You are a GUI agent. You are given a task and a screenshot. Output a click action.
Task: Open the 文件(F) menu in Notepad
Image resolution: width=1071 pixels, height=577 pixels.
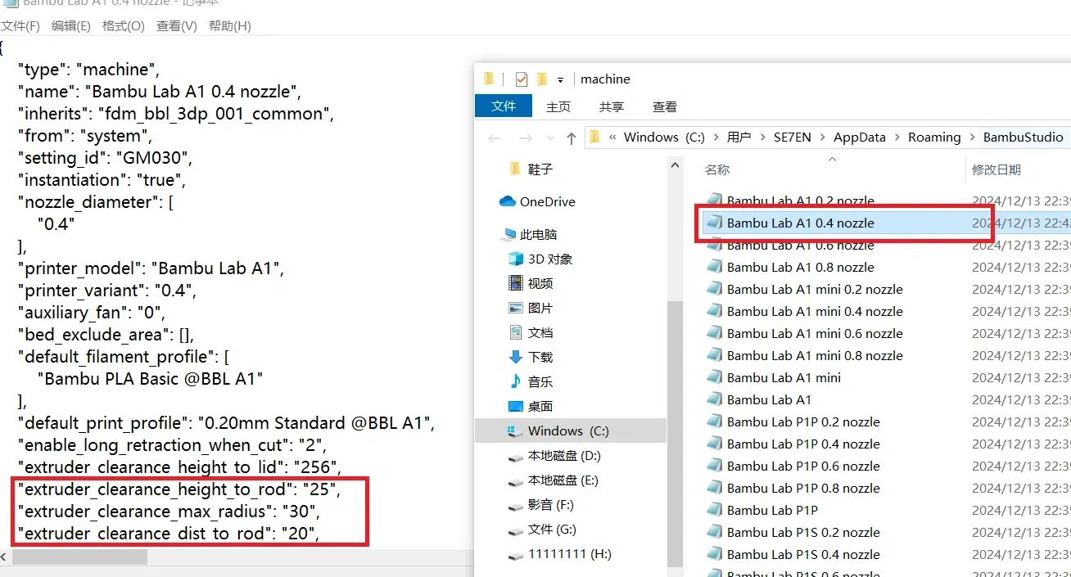pyautogui.click(x=20, y=26)
